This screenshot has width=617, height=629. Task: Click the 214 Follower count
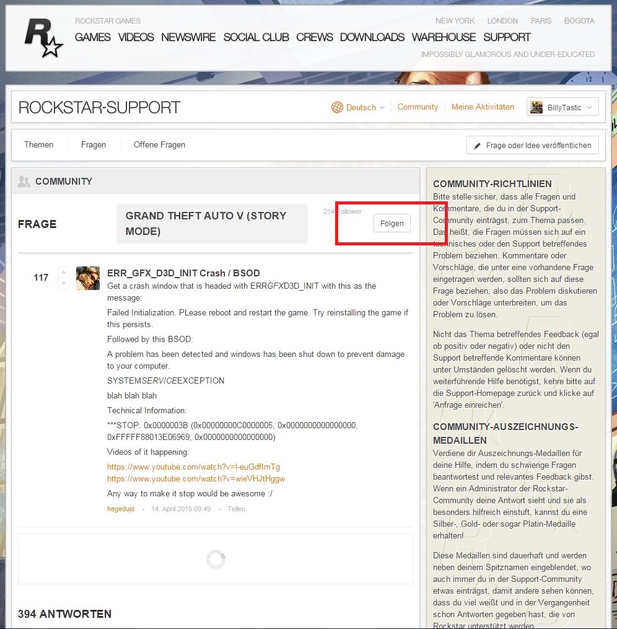[343, 211]
